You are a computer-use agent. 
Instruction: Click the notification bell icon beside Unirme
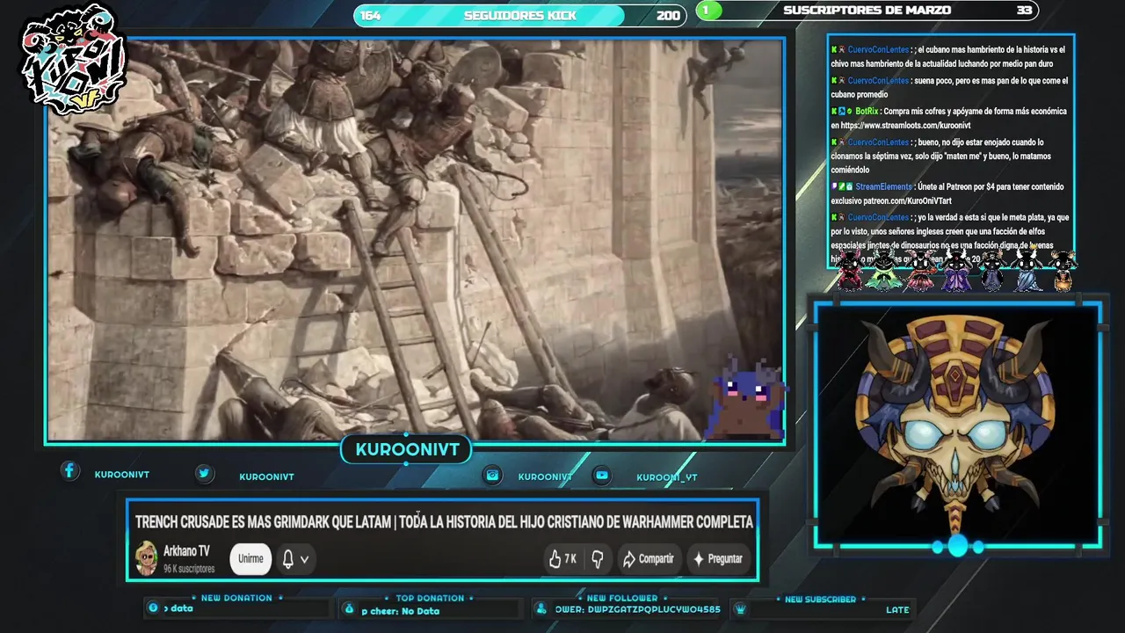(287, 559)
